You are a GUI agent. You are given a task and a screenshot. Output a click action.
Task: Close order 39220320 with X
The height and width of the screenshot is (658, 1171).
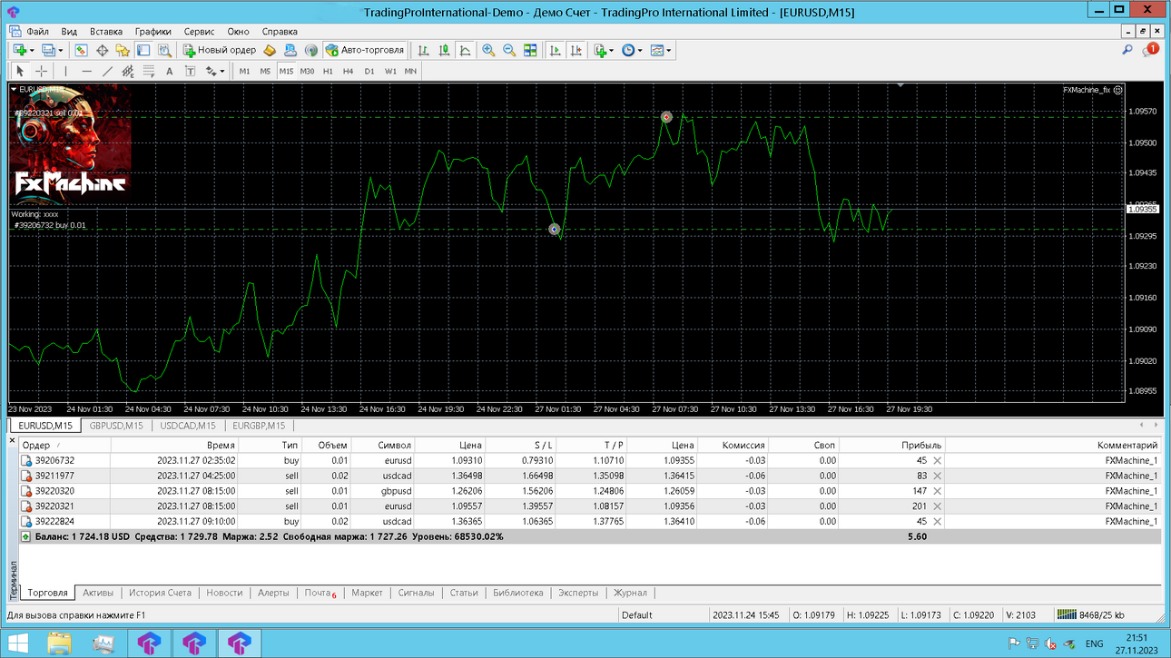938,491
